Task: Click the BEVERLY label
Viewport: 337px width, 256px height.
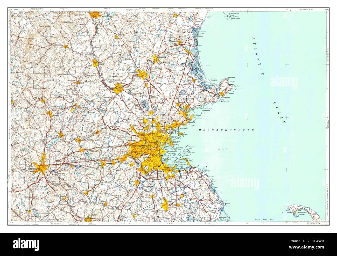Action: (x=191, y=109)
